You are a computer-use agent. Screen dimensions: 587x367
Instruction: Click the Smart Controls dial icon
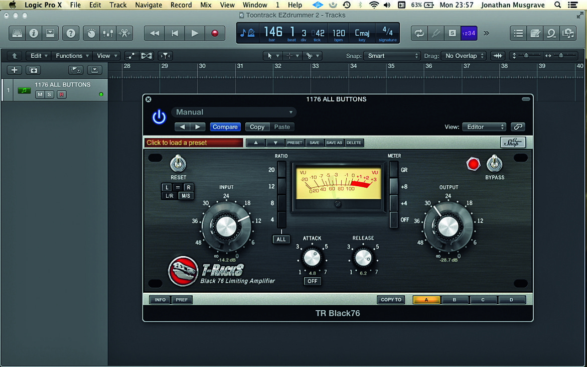(91, 33)
